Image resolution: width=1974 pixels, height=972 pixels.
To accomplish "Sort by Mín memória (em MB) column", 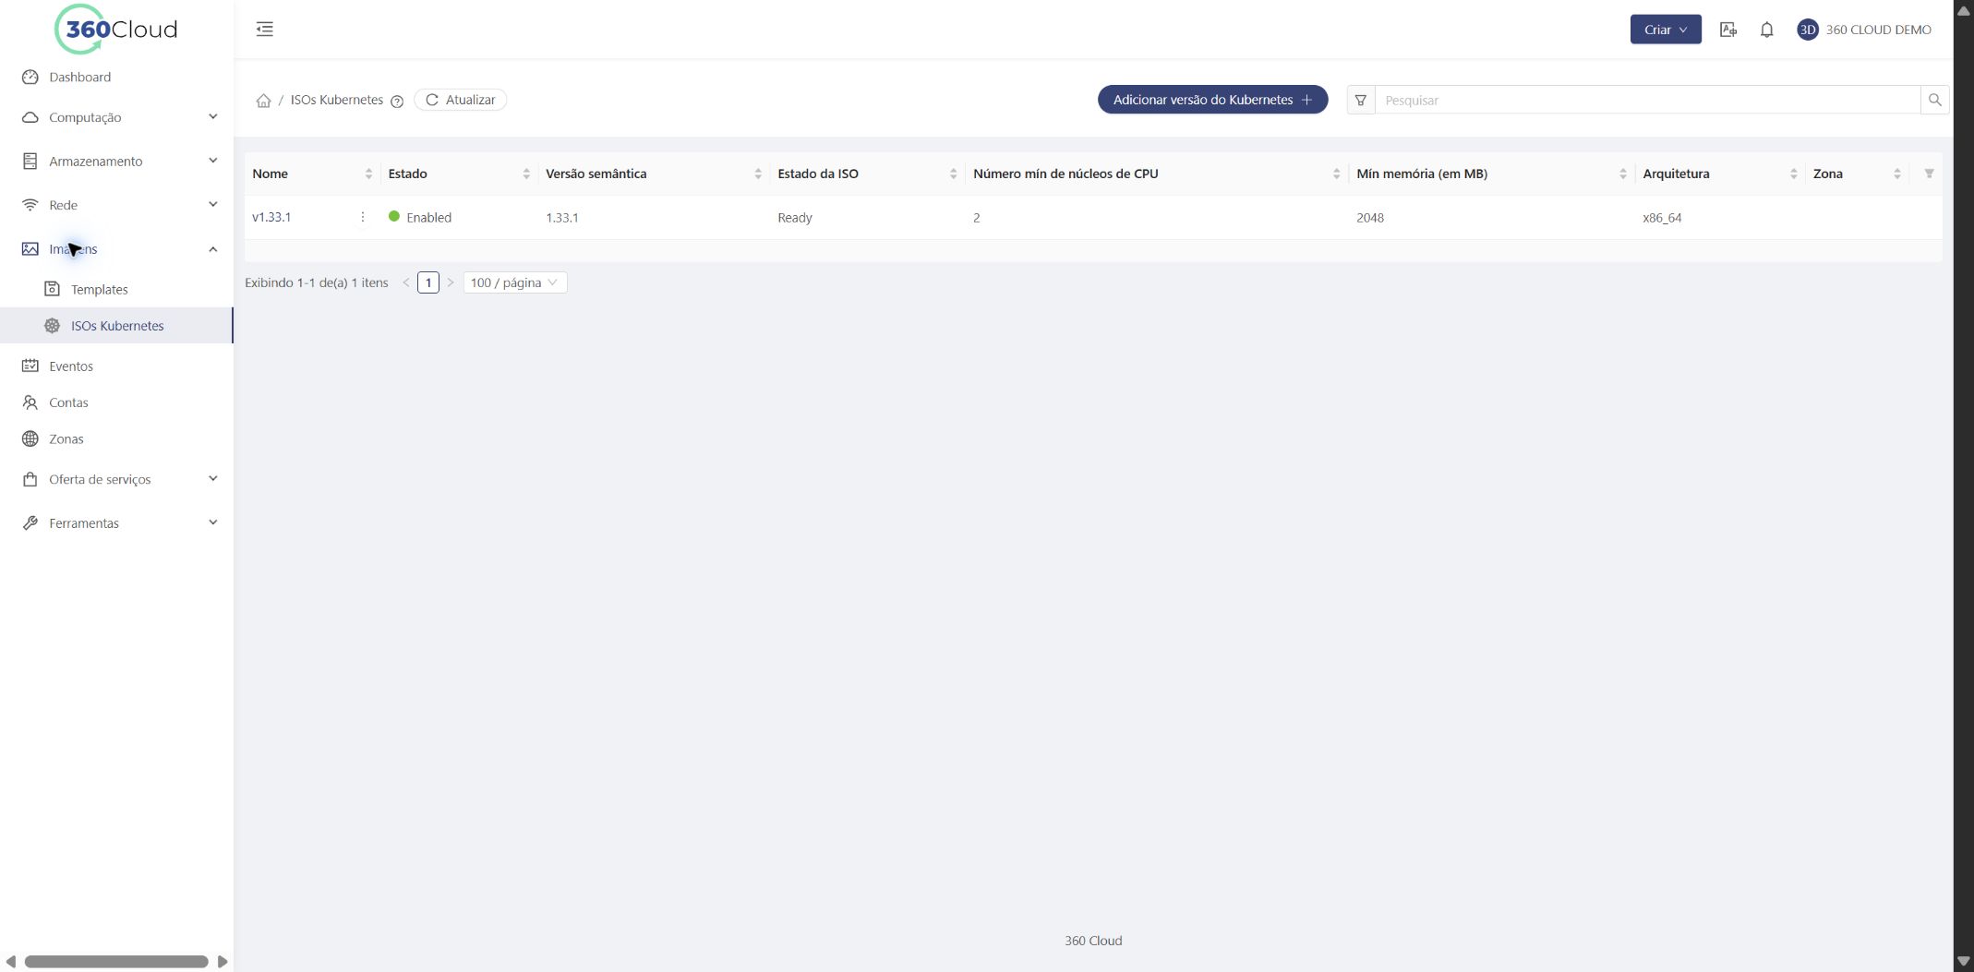I will (x=1623, y=174).
